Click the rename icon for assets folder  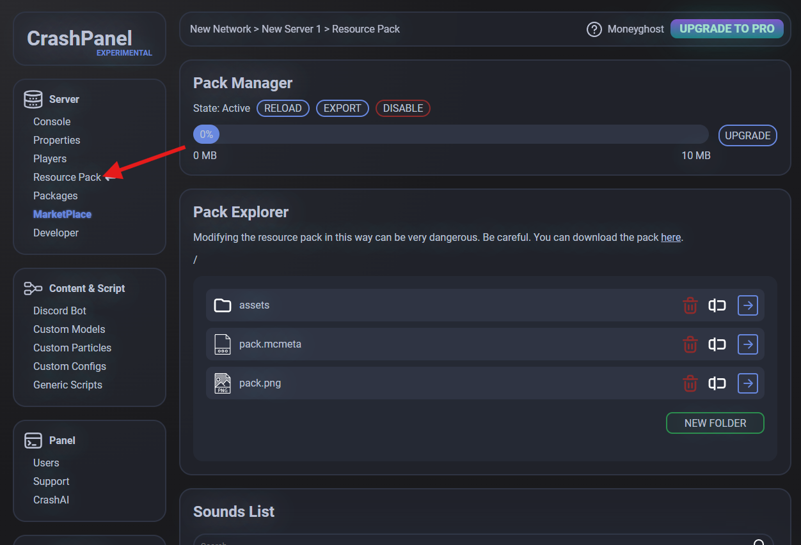click(x=717, y=305)
